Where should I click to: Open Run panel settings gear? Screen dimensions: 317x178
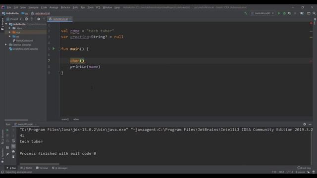tap(305, 124)
